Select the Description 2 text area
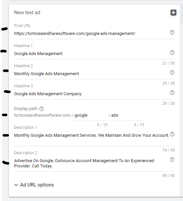 pyautogui.click(x=91, y=163)
